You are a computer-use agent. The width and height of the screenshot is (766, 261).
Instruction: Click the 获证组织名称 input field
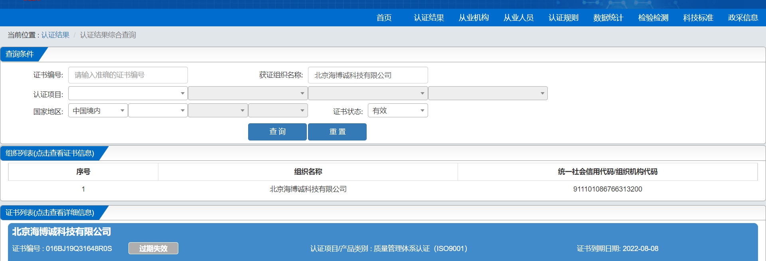(368, 75)
